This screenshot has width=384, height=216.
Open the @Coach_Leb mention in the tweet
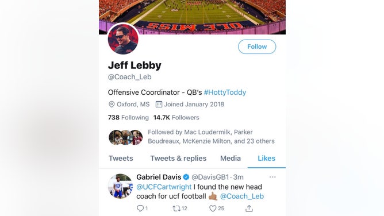[x=241, y=196]
